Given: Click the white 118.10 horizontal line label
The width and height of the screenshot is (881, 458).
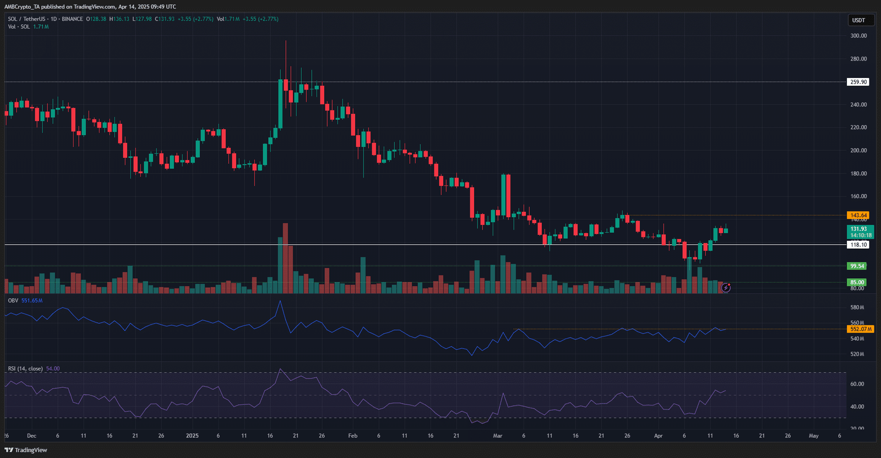Looking at the screenshot, I should (x=858, y=245).
